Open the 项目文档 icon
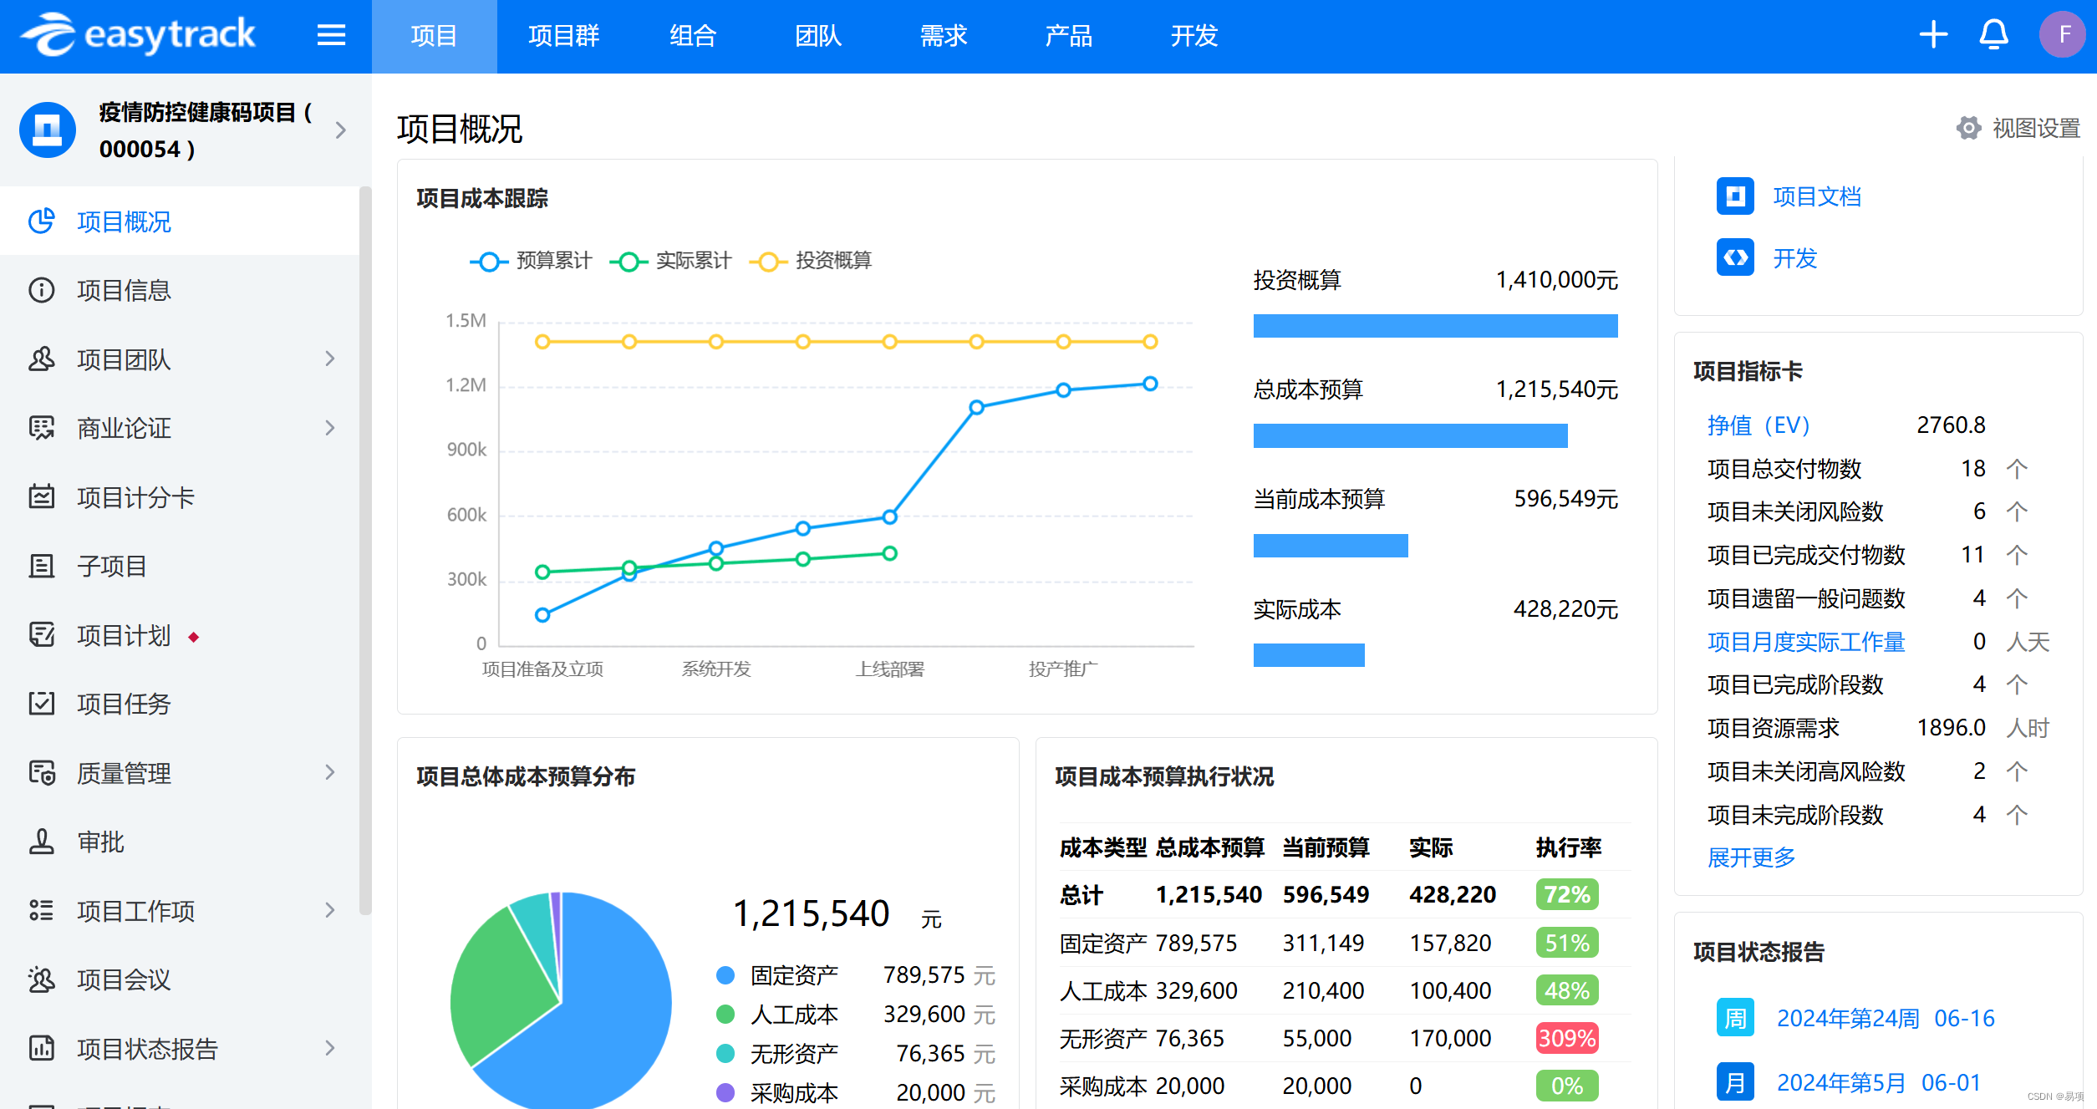 [x=1735, y=196]
